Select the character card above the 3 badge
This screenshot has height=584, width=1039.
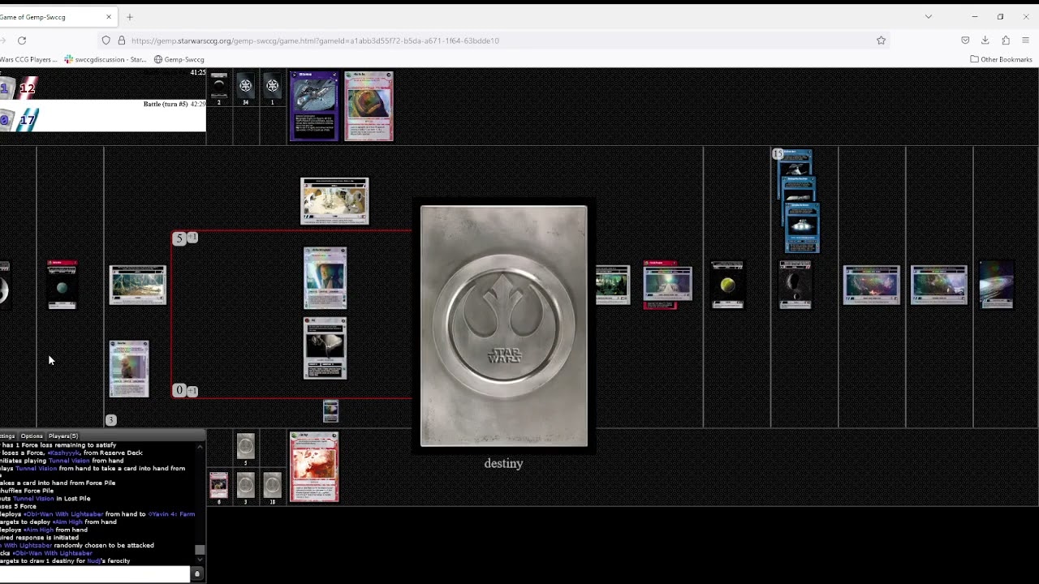click(x=129, y=369)
